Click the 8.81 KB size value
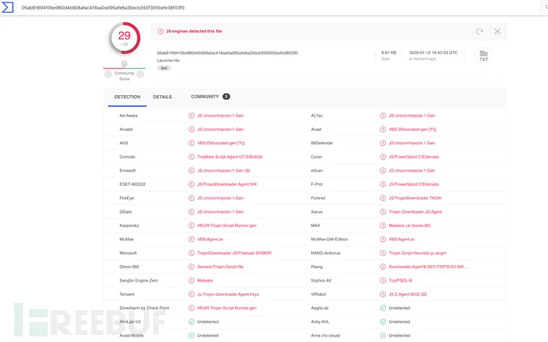 [x=388, y=52]
